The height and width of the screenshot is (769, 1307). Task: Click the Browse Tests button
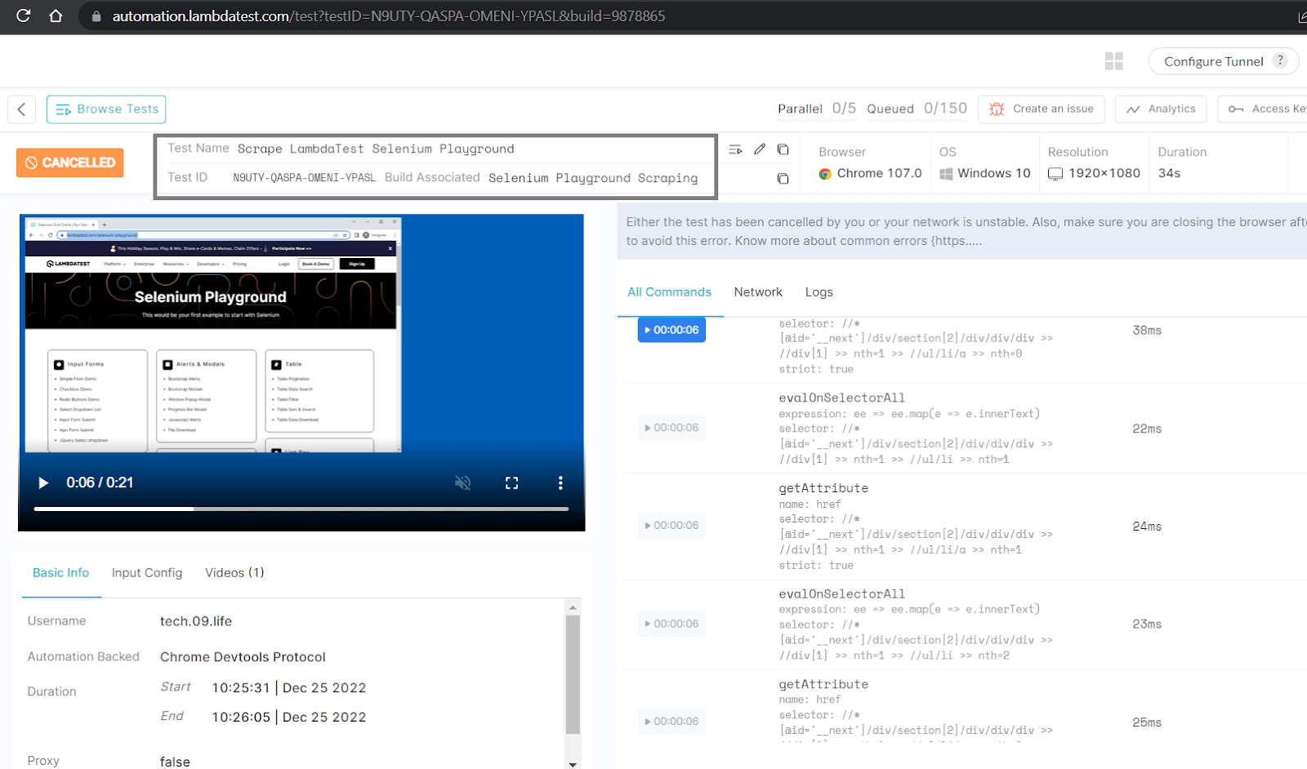tap(106, 109)
